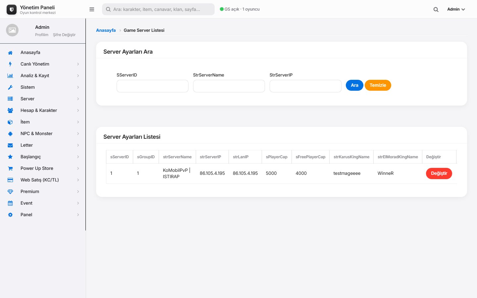Viewport: 477px width, 298px height.
Task: Expand the Hesap & Karakter chevron
Action: click(x=78, y=111)
